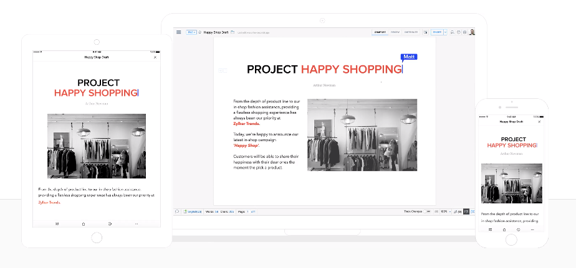Image resolution: width=576 pixels, height=268 pixels.
Task: Tap the second bottom toolbar icon on the phone
Action: pos(504,229)
